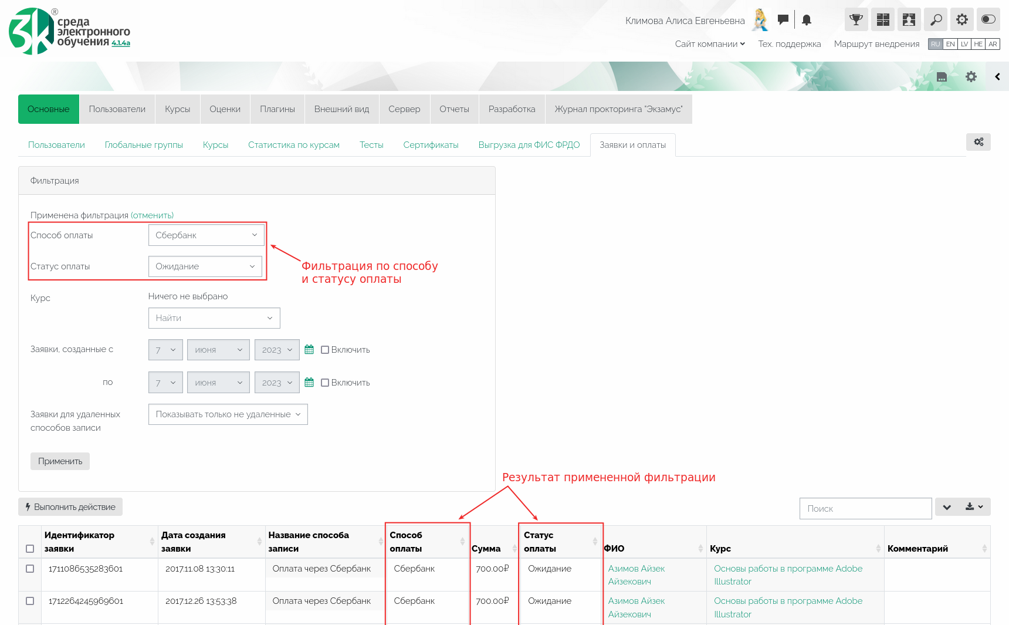This screenshot has width=1009, height=625.
Task: Switch to the 'Плагины' tab
Action: point(277,109)
